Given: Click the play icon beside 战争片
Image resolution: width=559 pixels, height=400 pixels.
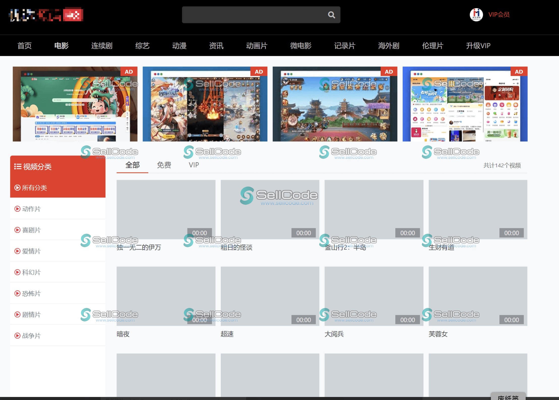Looking at the screenshot, I should point(17,336).
